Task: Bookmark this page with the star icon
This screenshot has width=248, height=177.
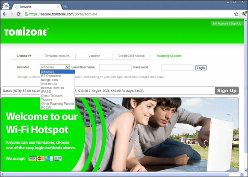Action: pos(236,14)
